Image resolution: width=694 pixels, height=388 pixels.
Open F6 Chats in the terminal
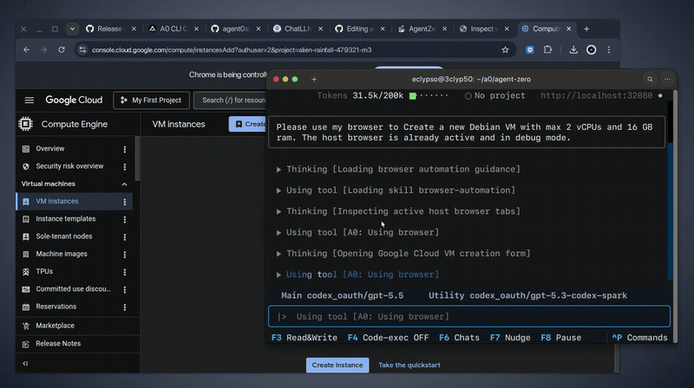(459, 338)
